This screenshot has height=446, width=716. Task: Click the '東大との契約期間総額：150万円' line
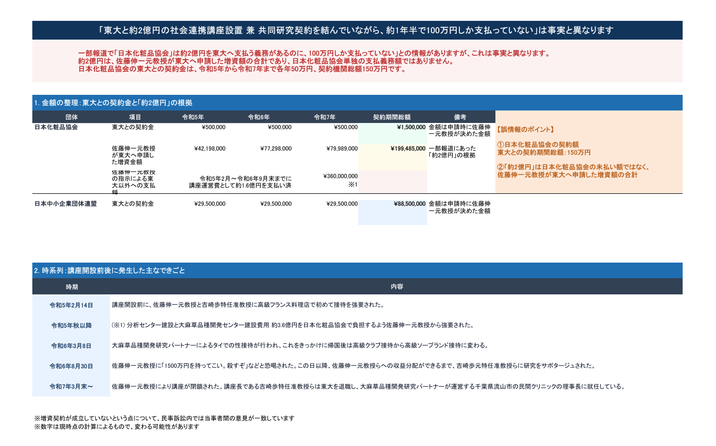[544, 152]
